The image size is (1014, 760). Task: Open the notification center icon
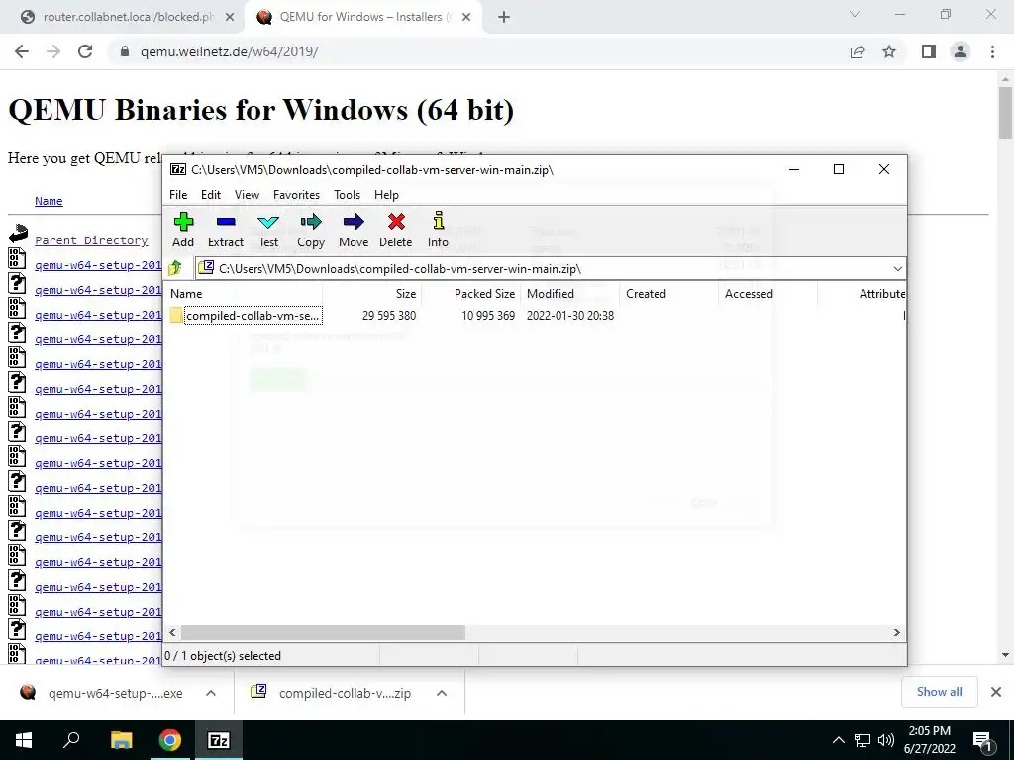coord(982,740)
